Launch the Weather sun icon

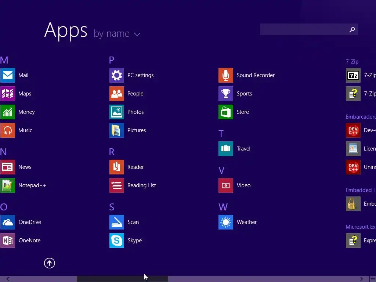tap(226, 222)
